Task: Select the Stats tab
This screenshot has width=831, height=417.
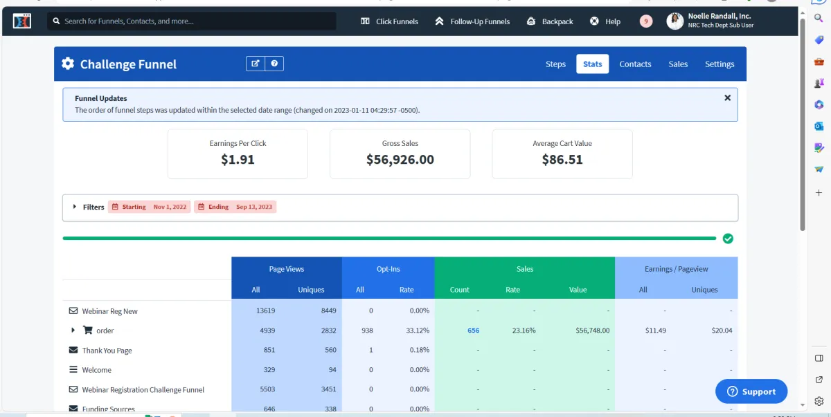Action: pos(592,64)
